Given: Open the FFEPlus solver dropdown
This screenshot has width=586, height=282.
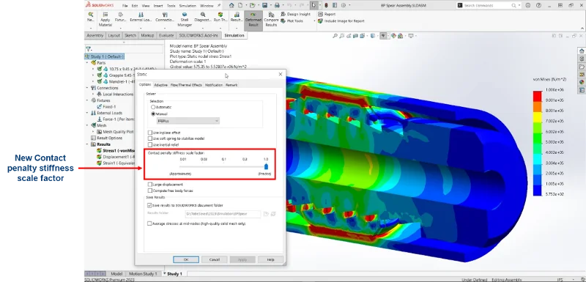Looking at the screenshot, I should tap(188, 121).
